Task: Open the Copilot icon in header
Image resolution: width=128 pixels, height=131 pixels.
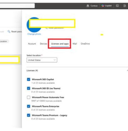Action: (103, 6)
